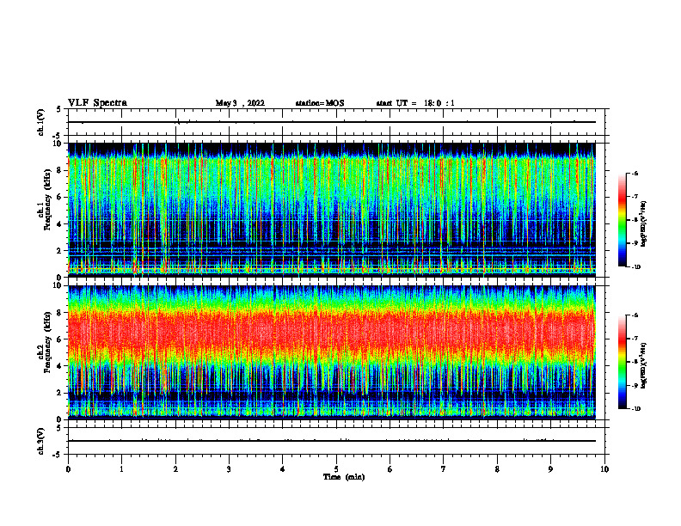Screen dimensions: 681x526
Task: Select the date label "May 3, 2022"
Action: pos(240,103)
